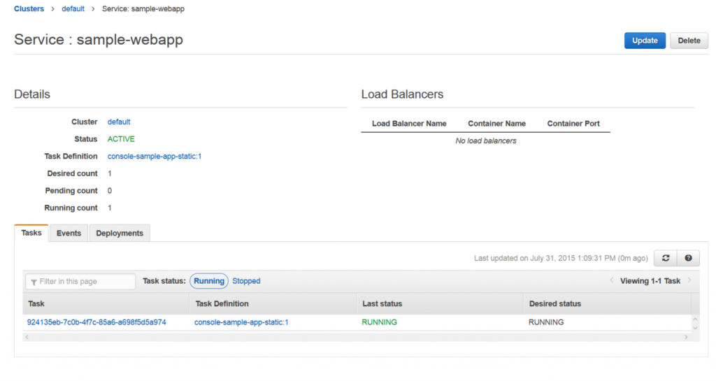
Task: Go to previous page of tasks arrow
Action: tap(611, 280)
